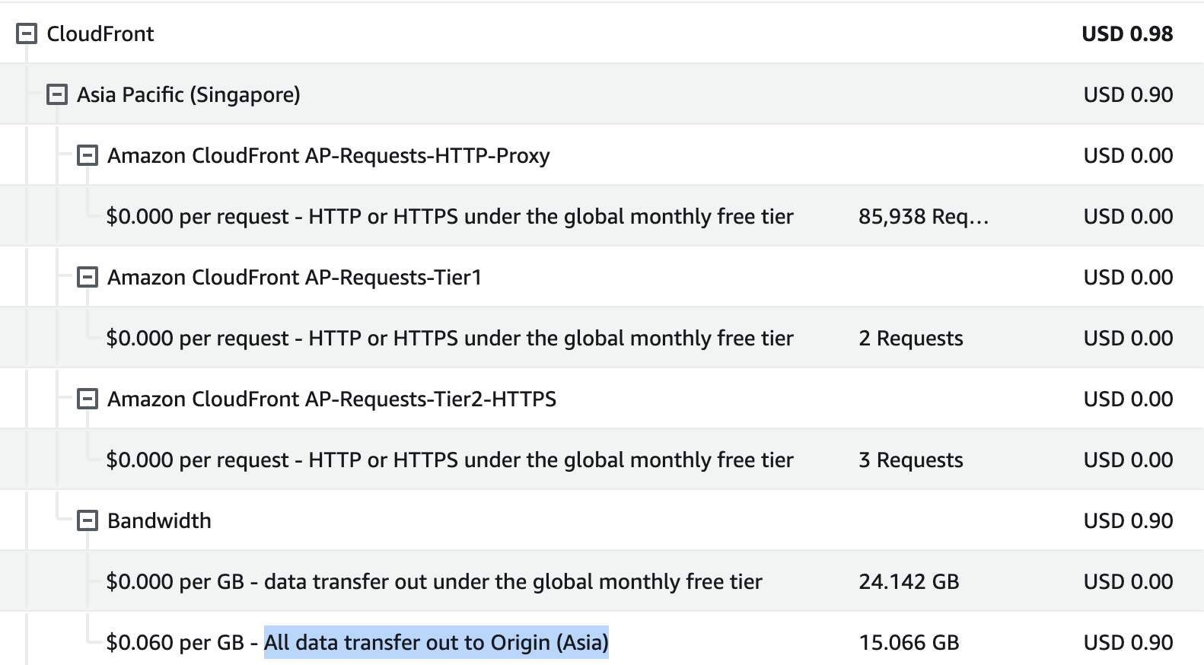This screenshot has height=665, width=1204.
Task: Select Amazon CloudFront AP-Requests-Tier1 row
Action: click(295, 277)
